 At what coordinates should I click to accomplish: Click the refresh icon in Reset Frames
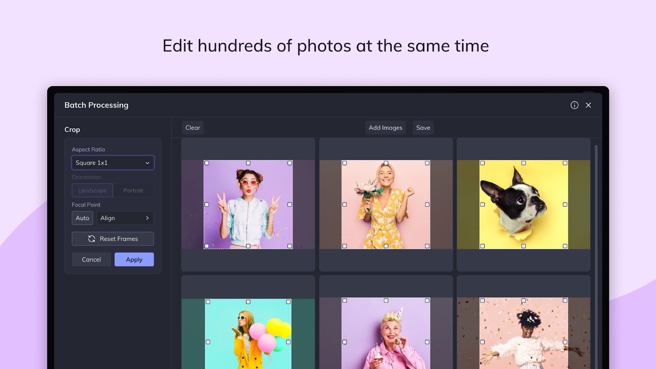[x=91, y=239]
